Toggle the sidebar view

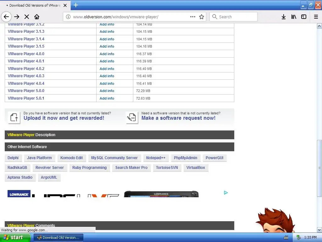(304, 17)
